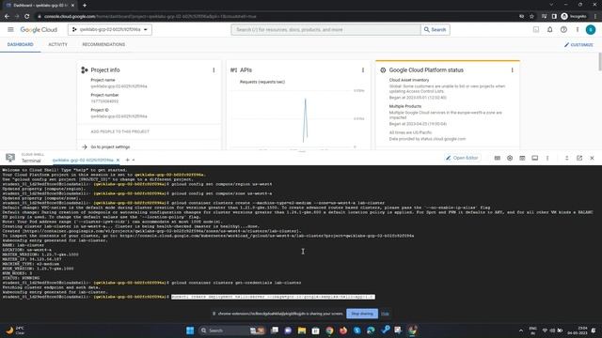Click the Hide link in sharing bar

point(385,314)
